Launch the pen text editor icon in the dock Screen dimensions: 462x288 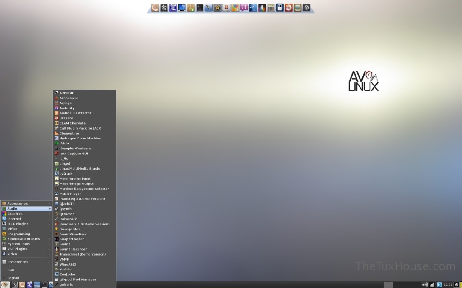pyautogui.click(x=208, y=8)
